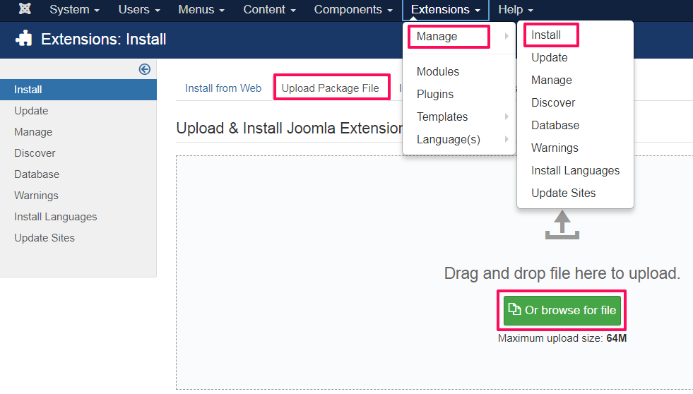The height and width of the screenshot is (394, 693).
Task: Open the Components dropdown menu
Action: (353, 10)
